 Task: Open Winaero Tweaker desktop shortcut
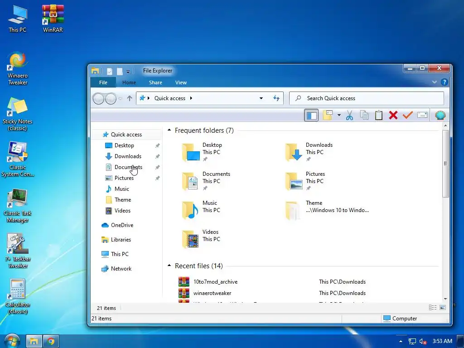18,69
